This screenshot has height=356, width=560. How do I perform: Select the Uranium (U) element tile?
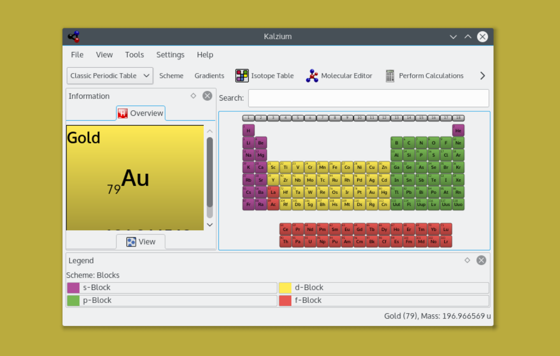pyautogui.click(x=310, y=241)
